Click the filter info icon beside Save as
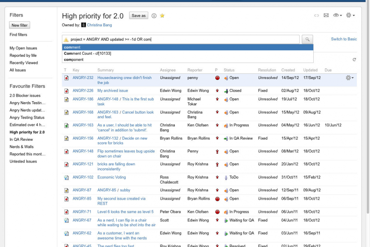Image resolution: width=370 pixels, height=247 pixels. 154,16
